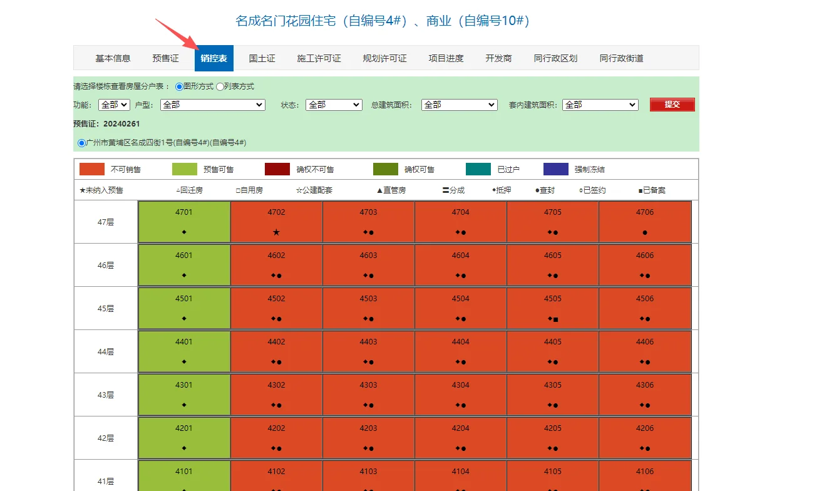The width and height of the screenshot is (834, 491).
Task: Click the 已过户 teal legend swatch
Action: (x=478, y=169)
